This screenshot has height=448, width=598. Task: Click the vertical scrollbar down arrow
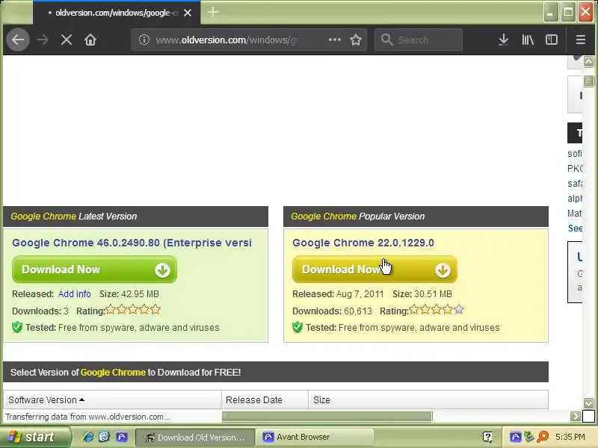(x=588, y=403)
